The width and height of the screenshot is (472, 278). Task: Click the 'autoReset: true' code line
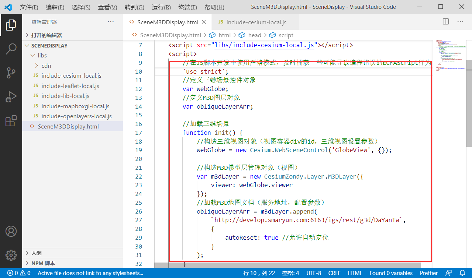(277, 237)
